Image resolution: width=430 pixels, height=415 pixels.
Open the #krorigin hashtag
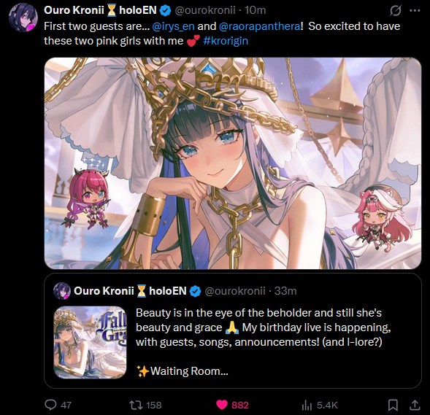click(226, 41)
